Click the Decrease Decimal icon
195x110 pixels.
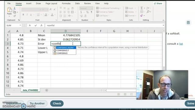coord(85,16)
